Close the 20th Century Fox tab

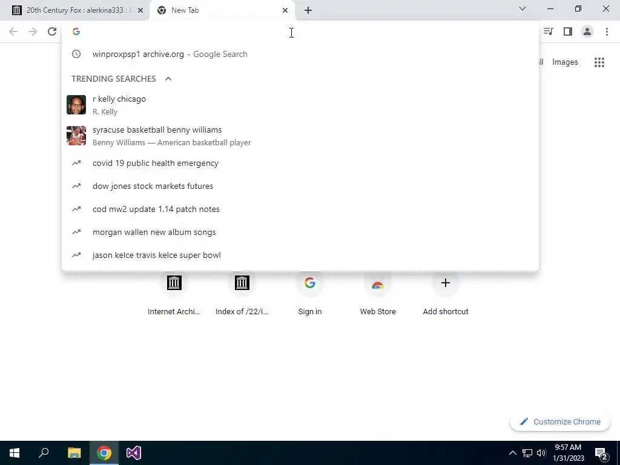pos(140,10)
